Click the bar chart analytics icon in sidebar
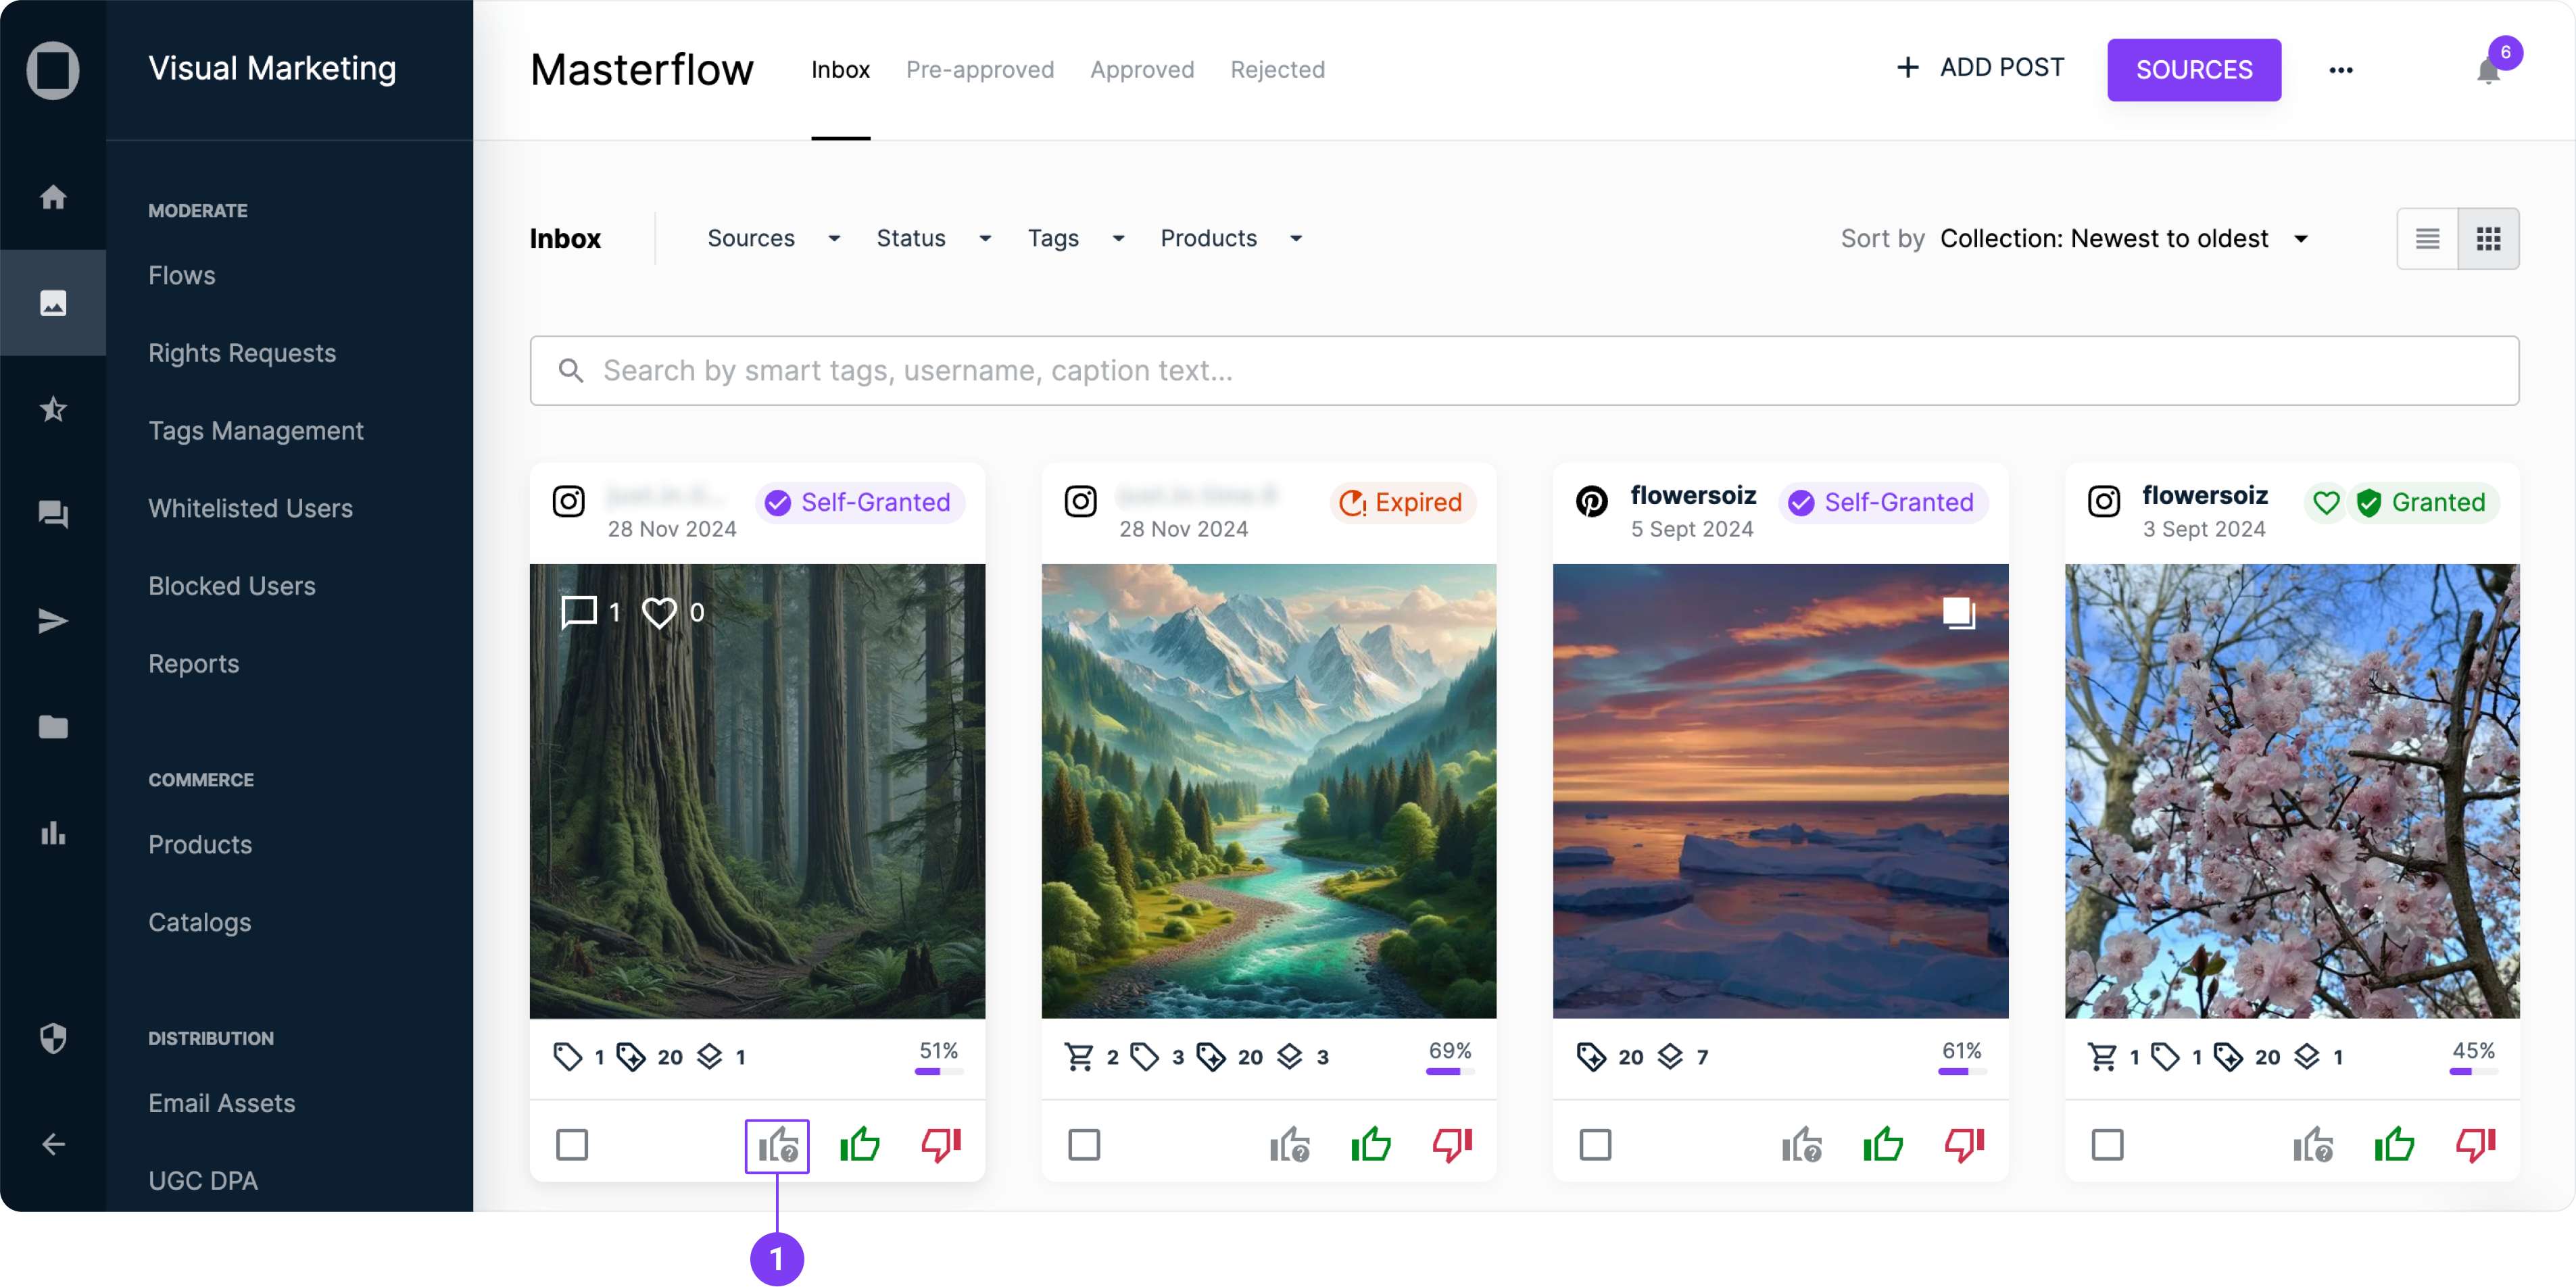This screenshot has height=1287, width=2576. coord(53,832)
